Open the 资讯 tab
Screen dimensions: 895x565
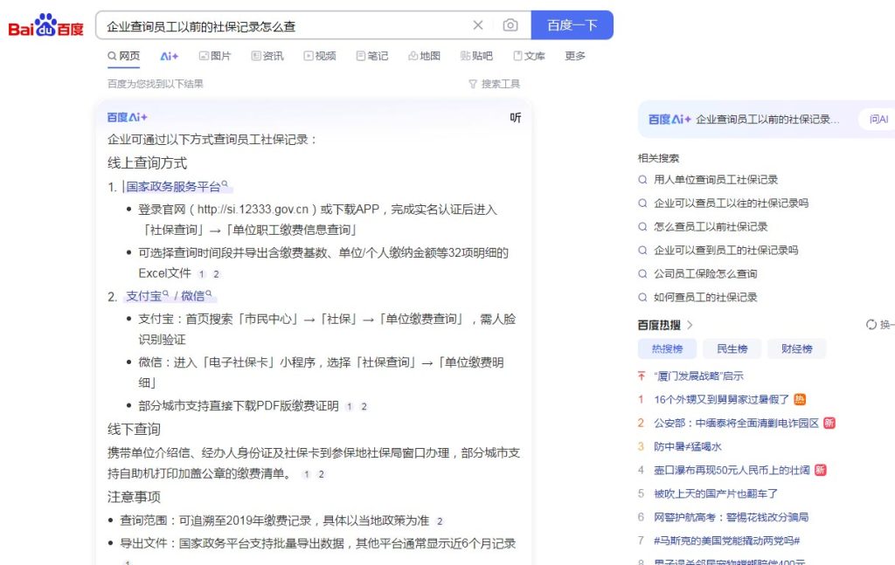267,56
